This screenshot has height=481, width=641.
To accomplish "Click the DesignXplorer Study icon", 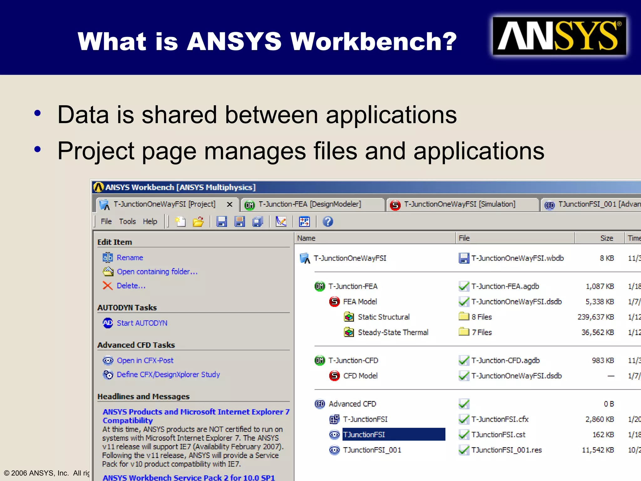I will coord(108,375).
